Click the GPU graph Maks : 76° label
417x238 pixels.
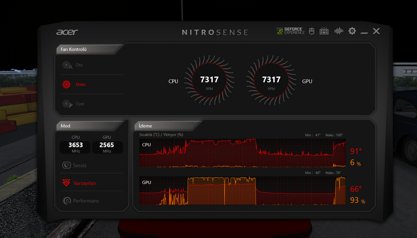click(x=333, y=173)
